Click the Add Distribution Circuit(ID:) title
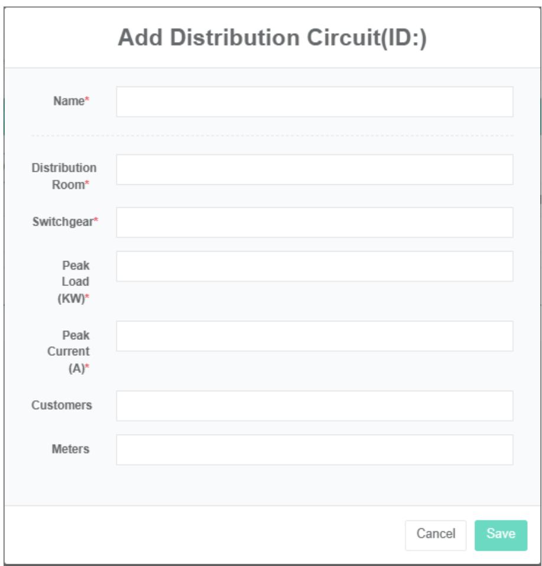 [x=272, y=39]
